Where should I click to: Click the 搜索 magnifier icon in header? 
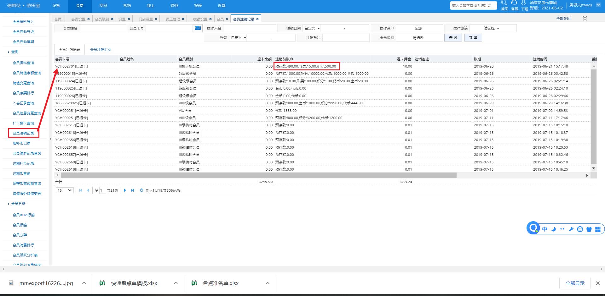pyautogui.click(x=504, y=3)
